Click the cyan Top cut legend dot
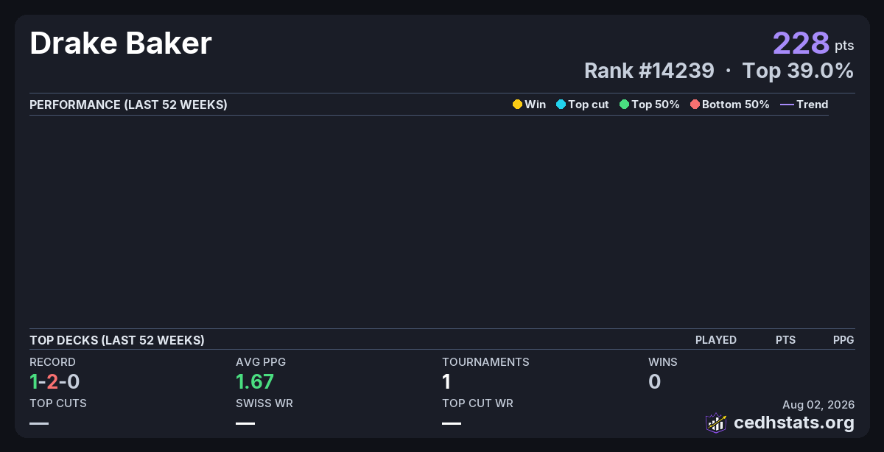This screenshot has height=452, width=884. 561,105
